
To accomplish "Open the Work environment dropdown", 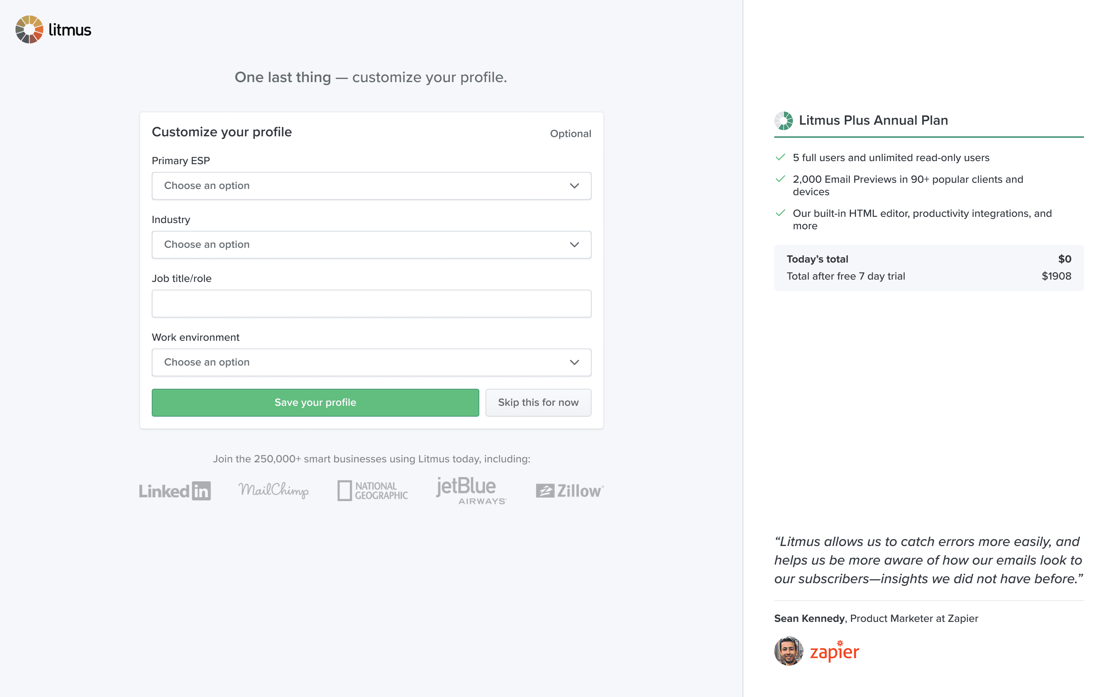I will [371, 362].
